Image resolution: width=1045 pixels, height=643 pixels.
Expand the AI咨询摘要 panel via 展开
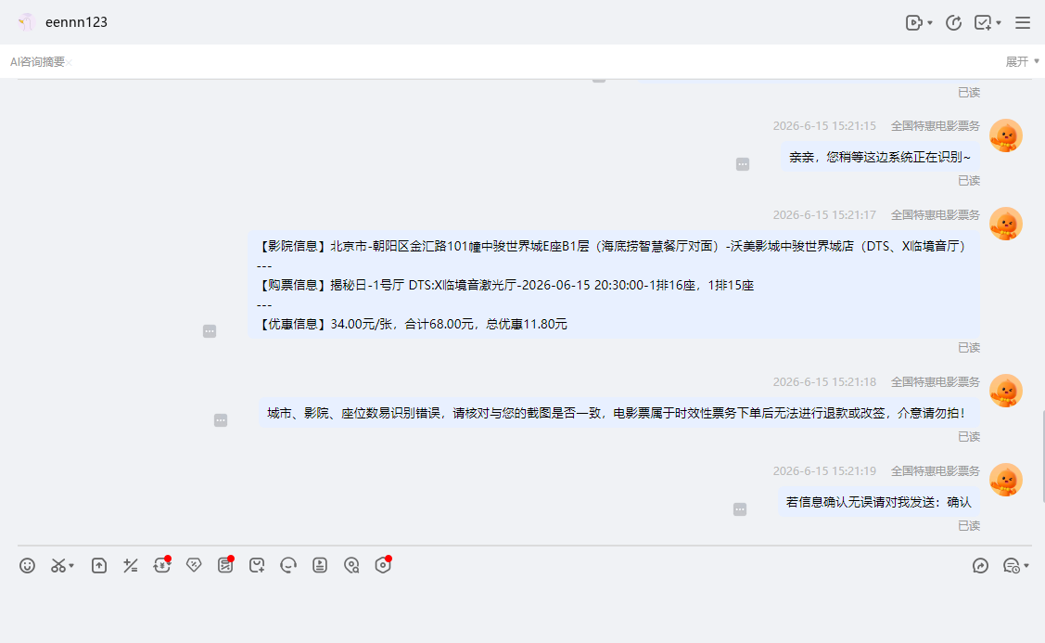[1023, 61]
